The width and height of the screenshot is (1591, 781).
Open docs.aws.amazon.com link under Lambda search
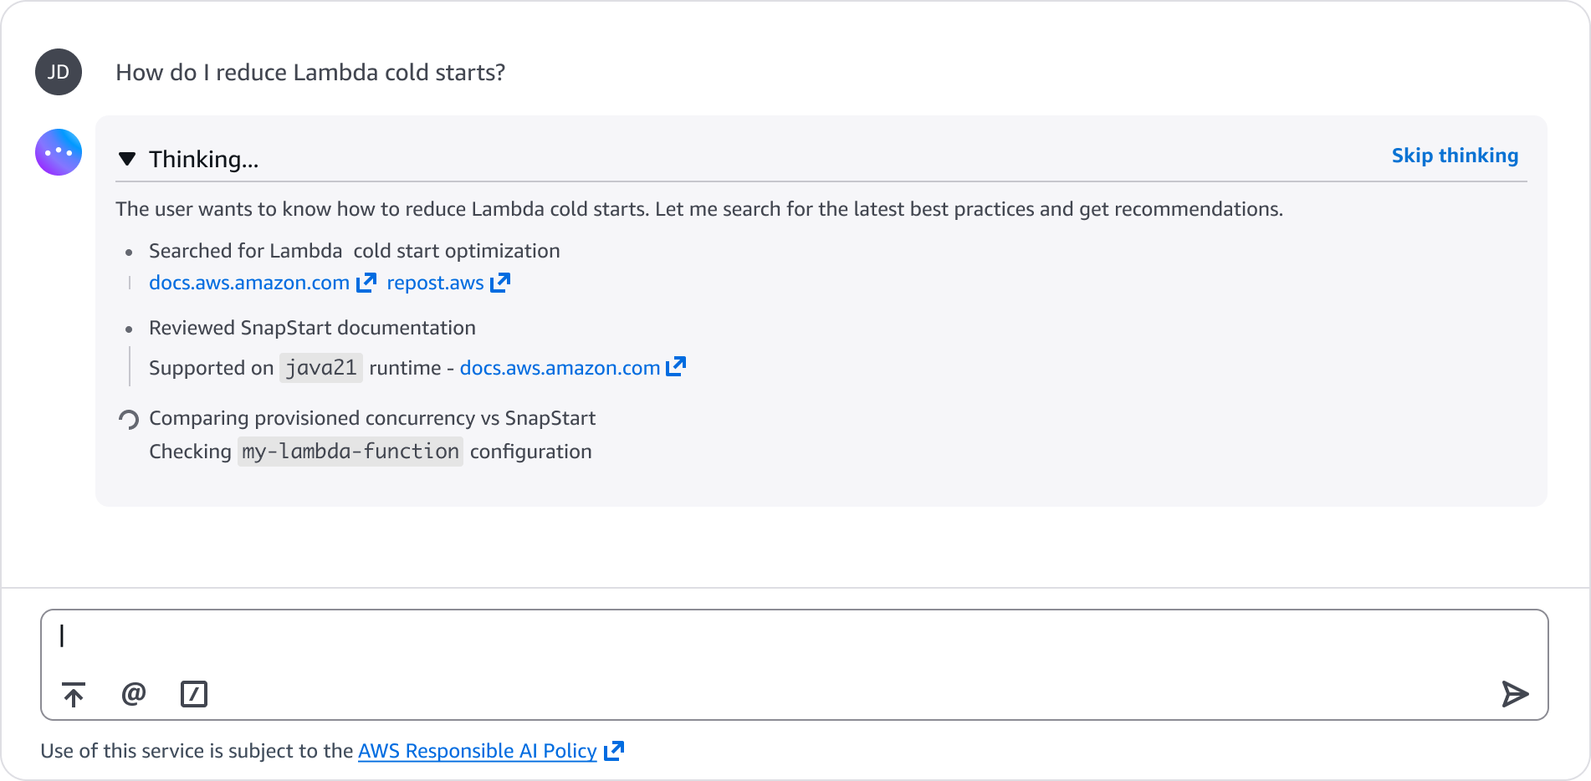point(249,283)
